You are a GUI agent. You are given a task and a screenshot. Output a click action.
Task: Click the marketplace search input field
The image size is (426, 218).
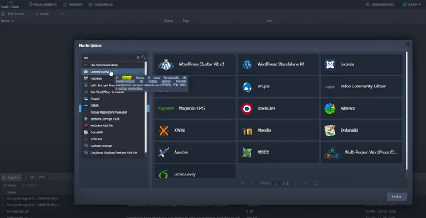pos(109,57)
